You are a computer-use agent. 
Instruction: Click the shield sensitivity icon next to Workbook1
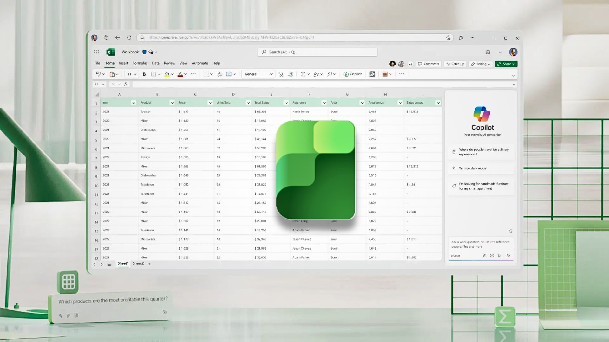click(144, 52)
